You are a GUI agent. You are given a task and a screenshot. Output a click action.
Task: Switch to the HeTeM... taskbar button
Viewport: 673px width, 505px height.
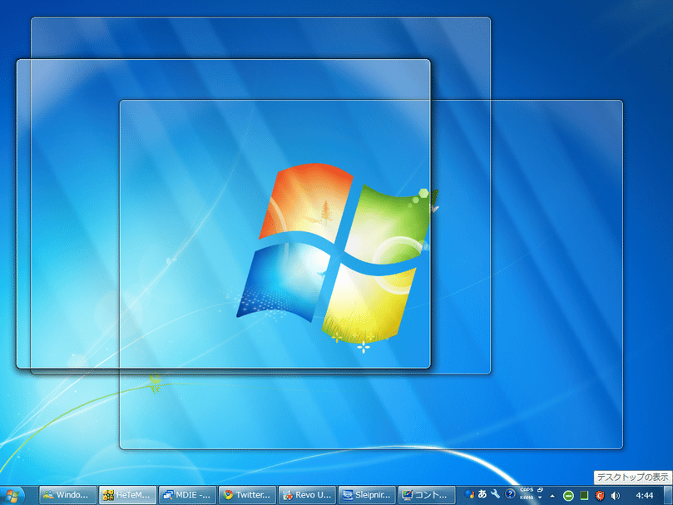pos(127,495)
